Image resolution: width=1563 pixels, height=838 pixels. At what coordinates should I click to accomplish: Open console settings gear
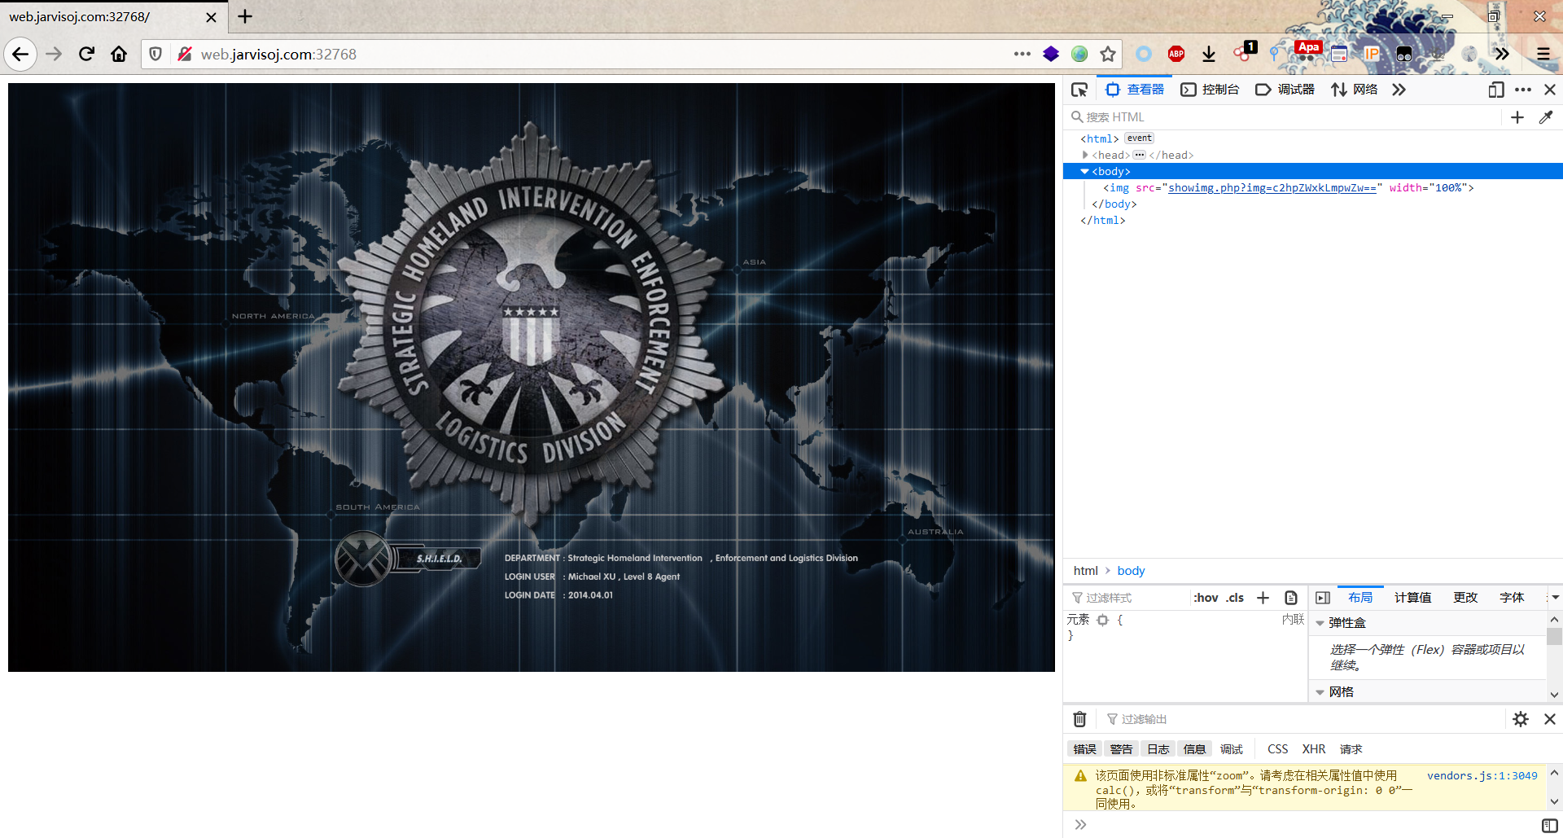click(1521, 719)
